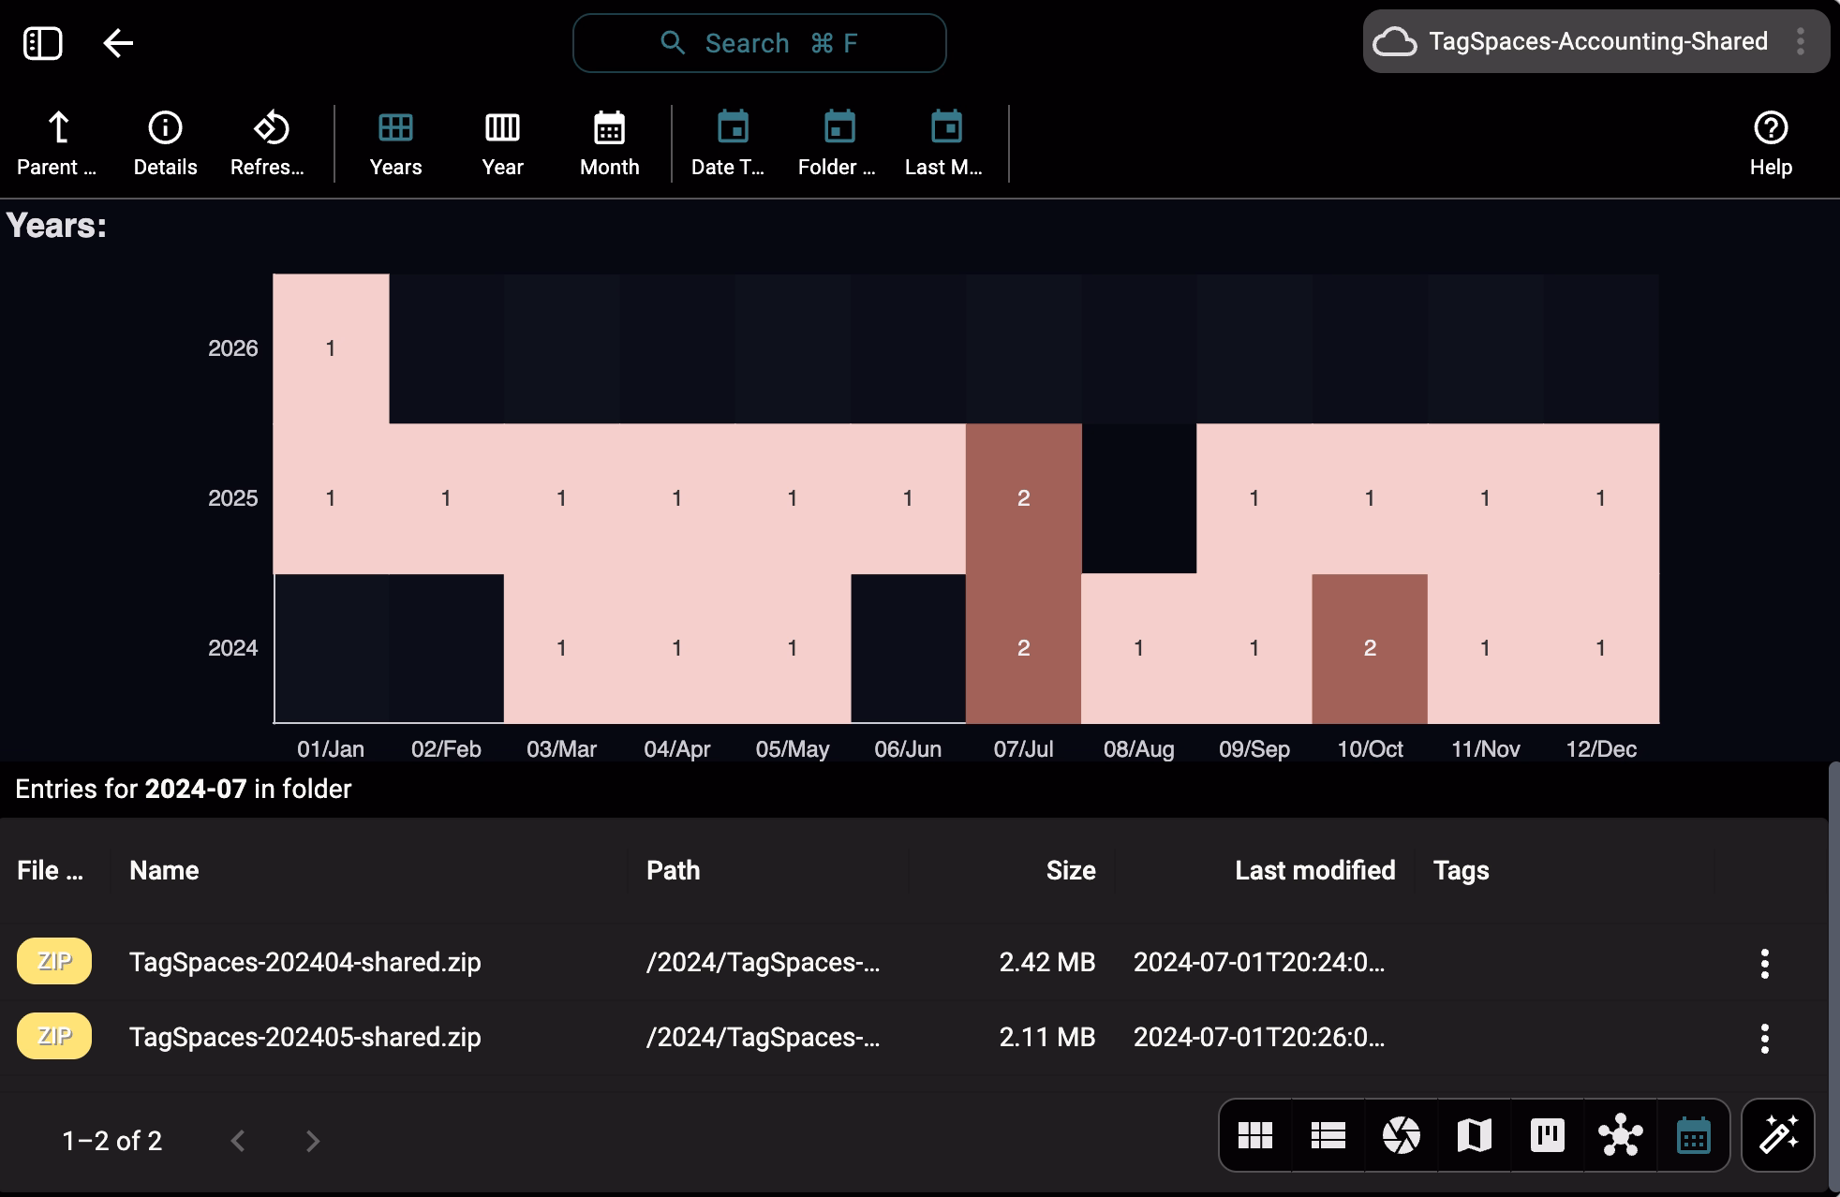This screenshot has width=1840, height=1197.
Task: Go to the Parent folder
Action: click(x=57, y=142)
